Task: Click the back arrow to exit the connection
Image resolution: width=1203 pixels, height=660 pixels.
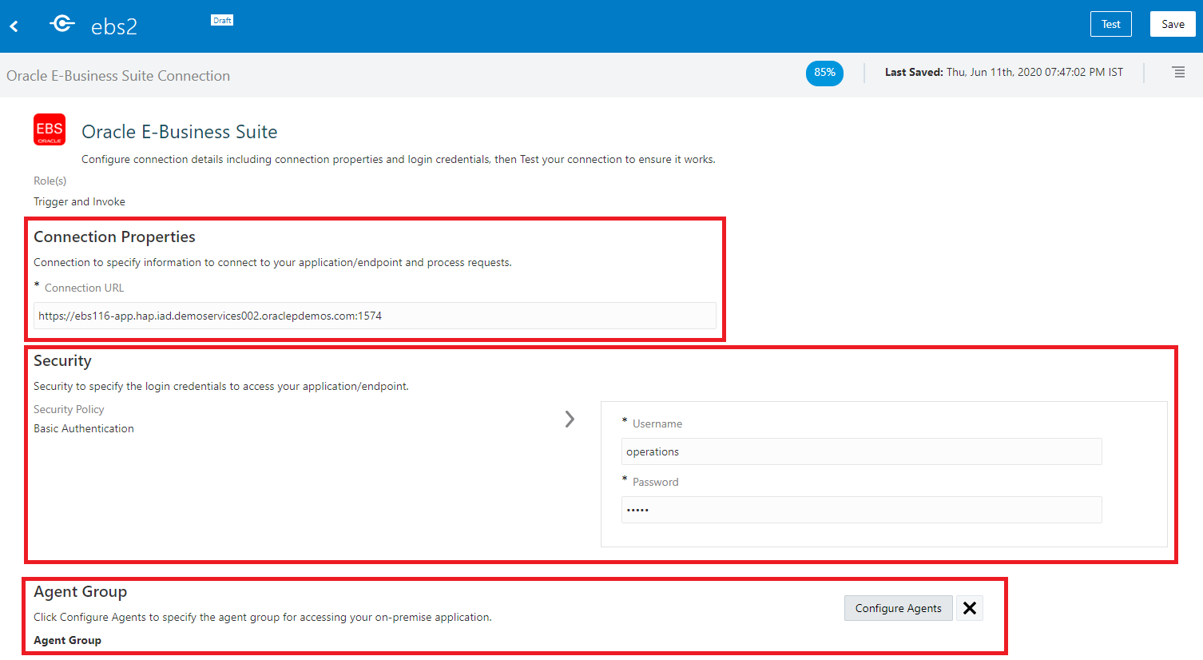Action: [14, 25]
